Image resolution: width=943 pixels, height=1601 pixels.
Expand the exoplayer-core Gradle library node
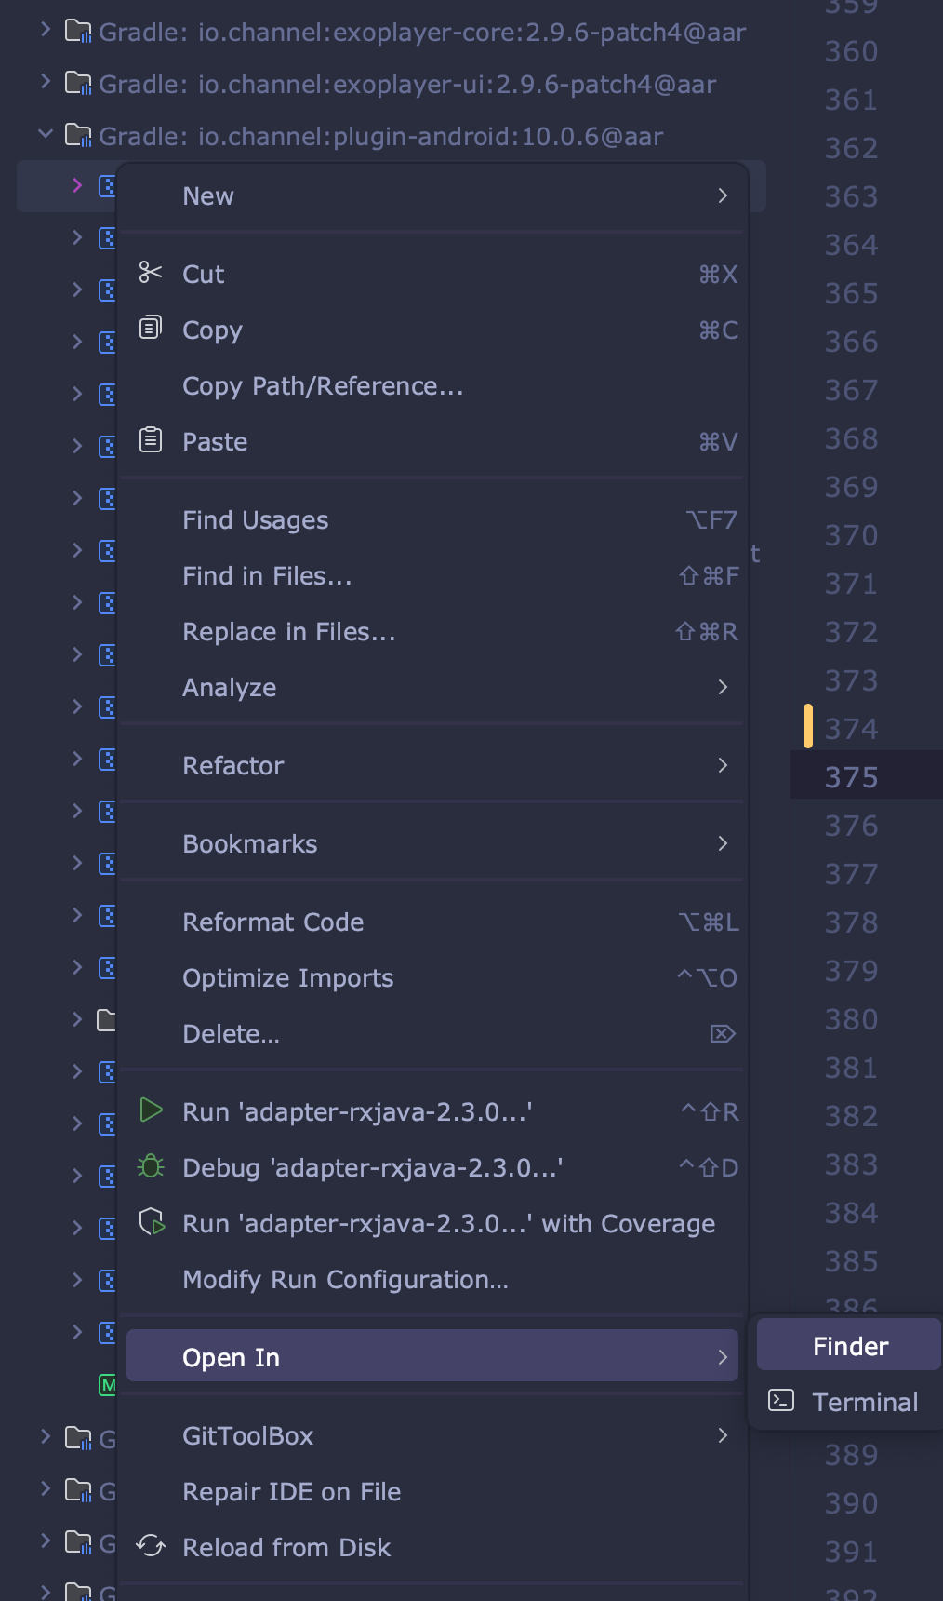45,31
